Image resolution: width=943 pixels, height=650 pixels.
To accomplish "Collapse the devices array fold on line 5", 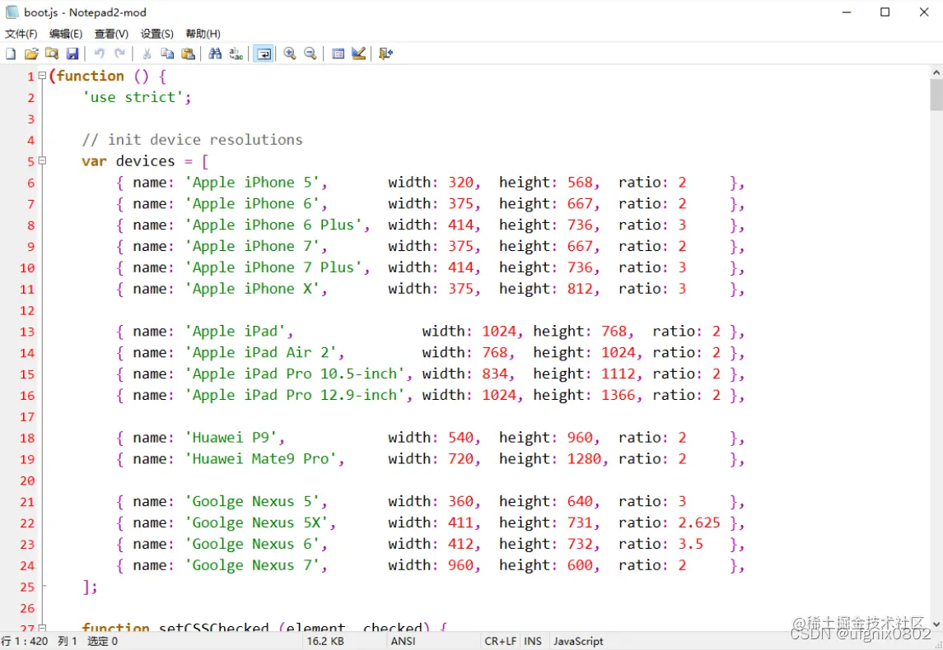I will (x=42, y=160).
